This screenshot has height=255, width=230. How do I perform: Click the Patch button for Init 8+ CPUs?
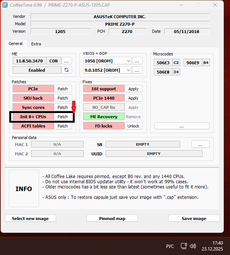tap(63, 117)
